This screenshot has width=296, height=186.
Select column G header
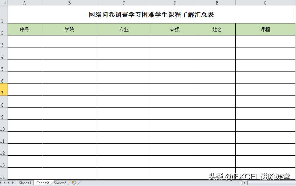point(265,3)
